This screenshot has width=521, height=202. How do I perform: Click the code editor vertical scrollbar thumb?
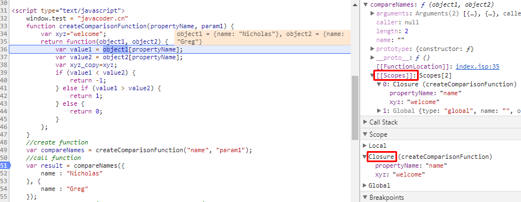pos(355,108)
